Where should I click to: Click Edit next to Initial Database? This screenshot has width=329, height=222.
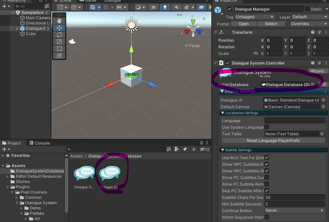(322, 84)
